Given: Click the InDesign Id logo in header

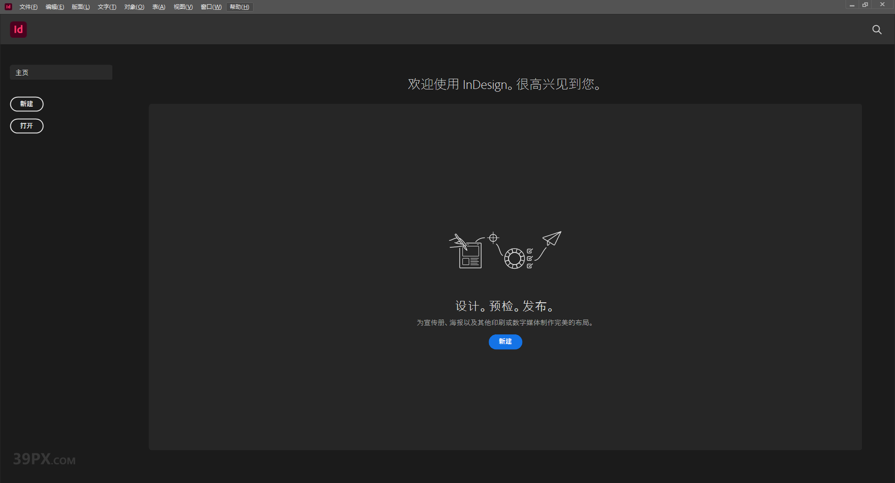Looking at the screenshot, I should [x=18, y=29].
